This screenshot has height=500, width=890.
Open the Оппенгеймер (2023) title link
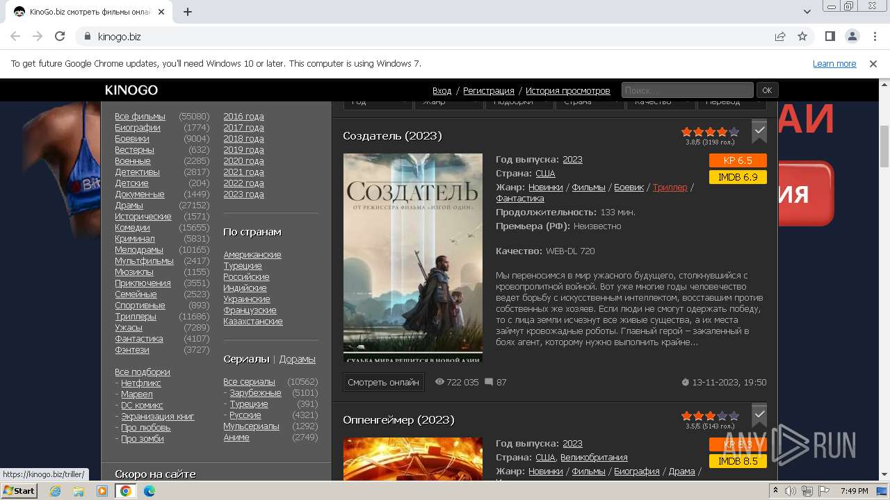[398, 419]
